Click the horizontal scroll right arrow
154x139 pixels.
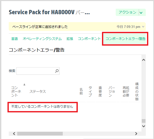click(x=136, y=134)
